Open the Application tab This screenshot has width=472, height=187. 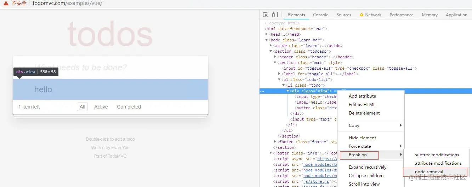[x=456, y=15]
